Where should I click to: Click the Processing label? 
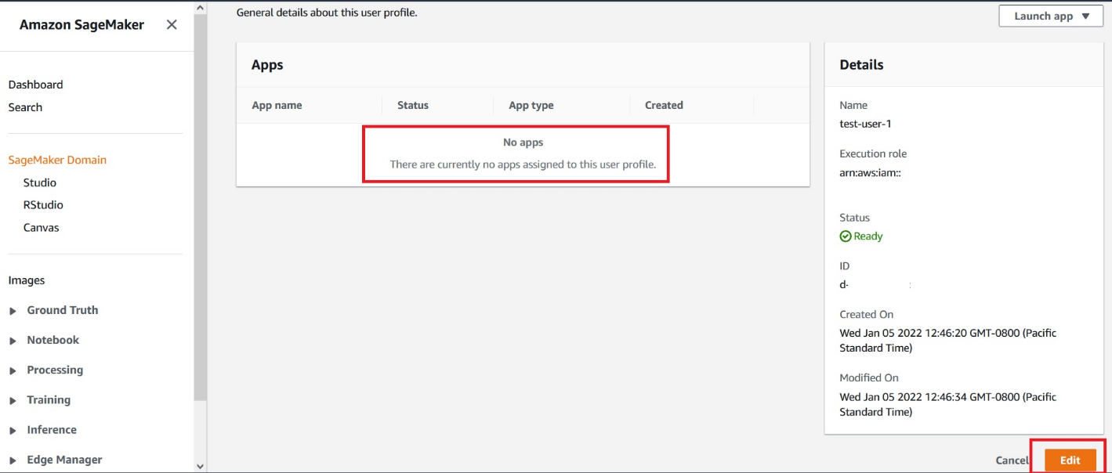click(x=55, y=370)
